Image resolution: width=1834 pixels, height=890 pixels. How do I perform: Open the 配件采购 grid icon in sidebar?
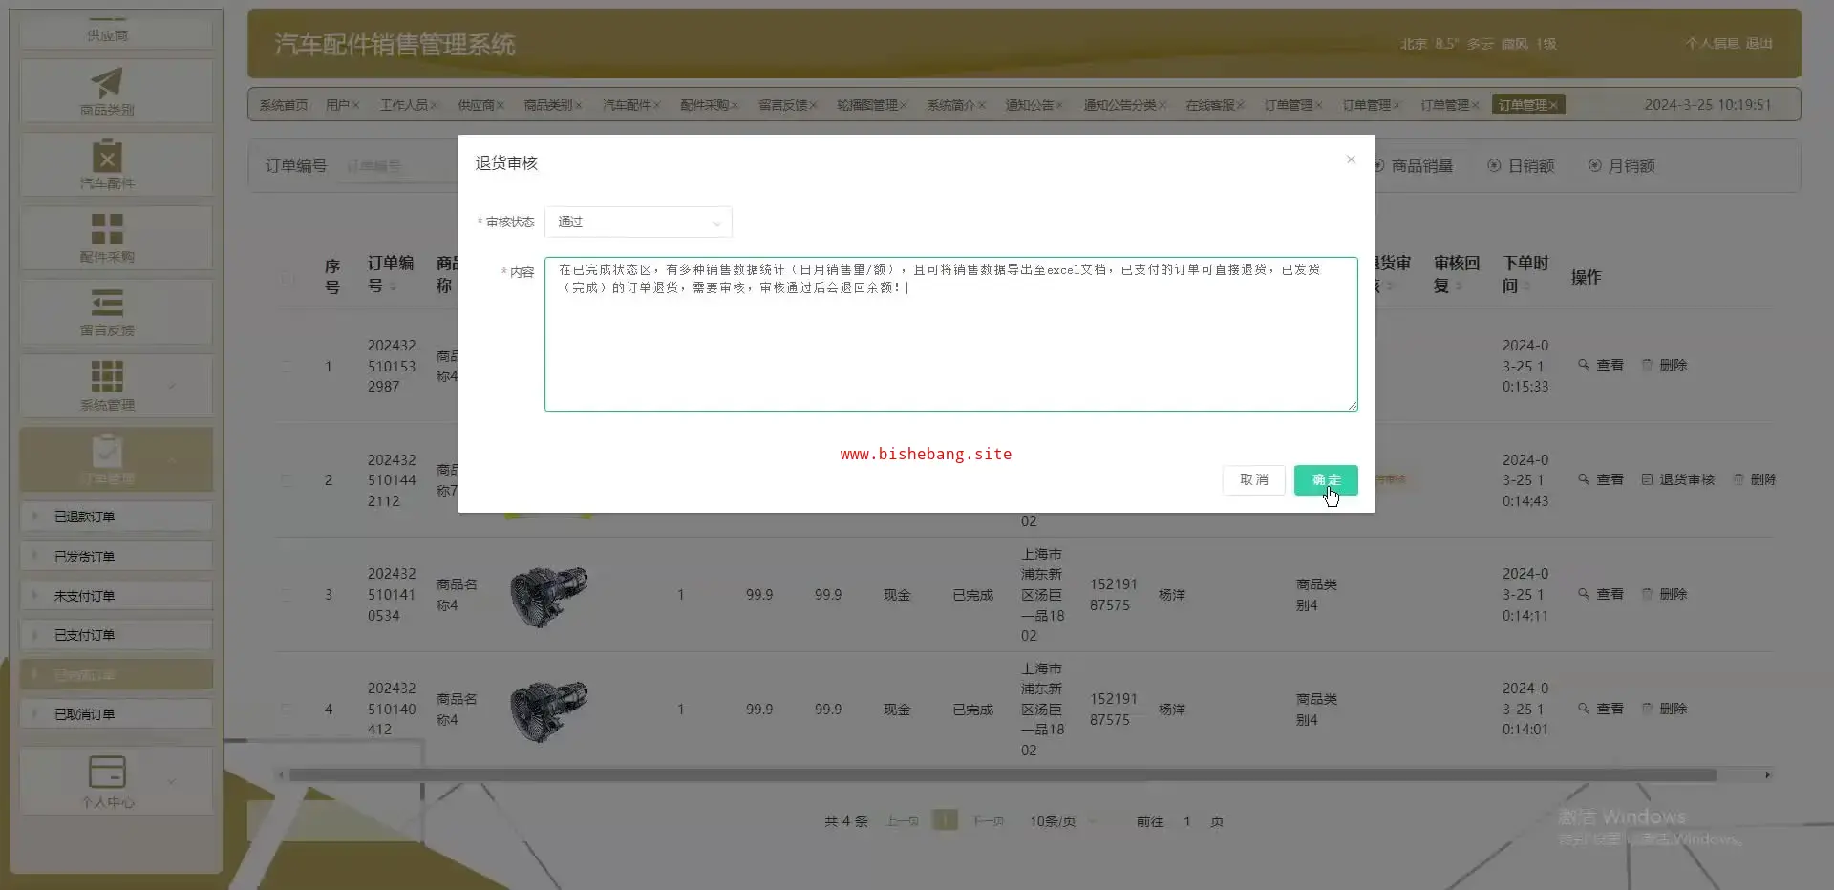(107, 229)
